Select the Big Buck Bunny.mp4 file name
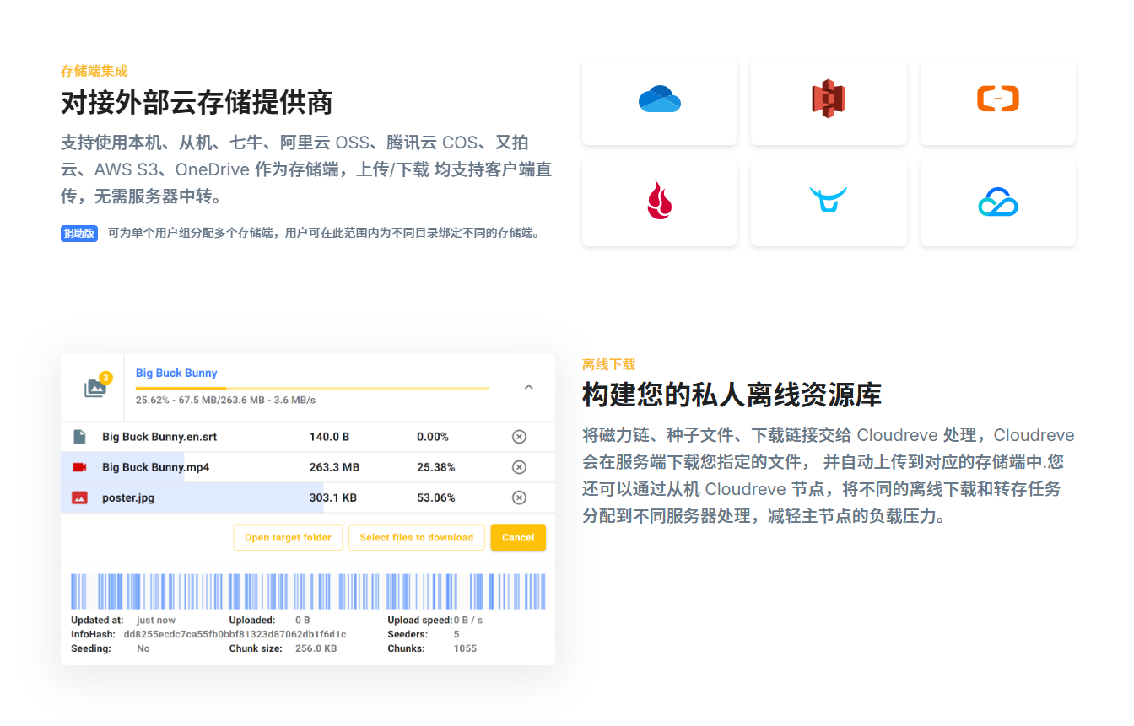The height and width of the screenshot is (726, 1134). click(155, 467)
